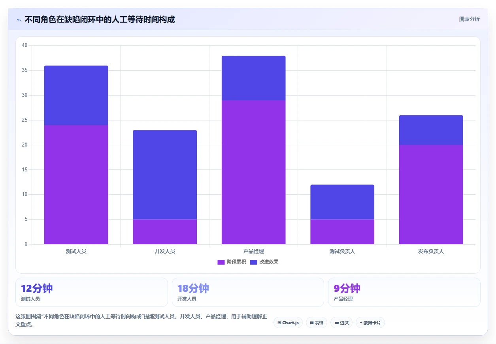The image size is (496, 344).
Task: Click the purple segment of the 测试负责人 bar
Action: [342, 232]
